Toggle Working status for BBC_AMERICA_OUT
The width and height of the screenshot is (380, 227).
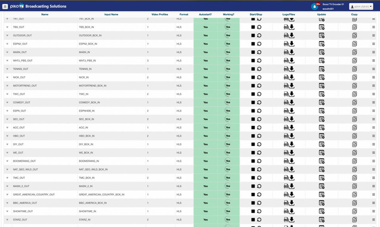[228, 203]
